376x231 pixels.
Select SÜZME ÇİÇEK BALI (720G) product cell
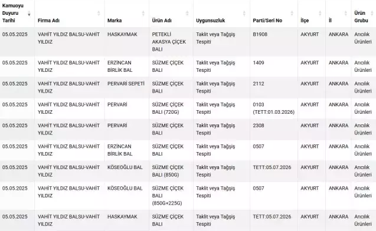(171, 108)
